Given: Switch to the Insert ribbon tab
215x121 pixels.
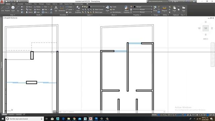Looking at the screenshot, I should [14, 4].
